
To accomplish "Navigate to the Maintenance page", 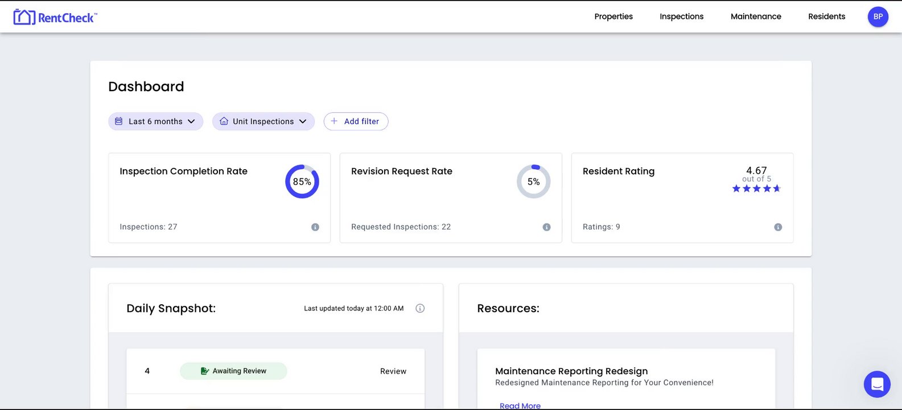I will [x=756, y=17].
